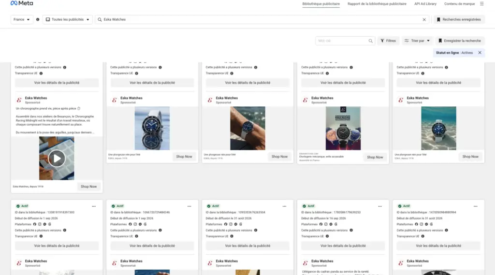The width and height of the screenshot is (495, 275).
Task: Click Messenger platform icon on ad 1095353676263504
Action: pyautogui.click(x=235, y=224)
